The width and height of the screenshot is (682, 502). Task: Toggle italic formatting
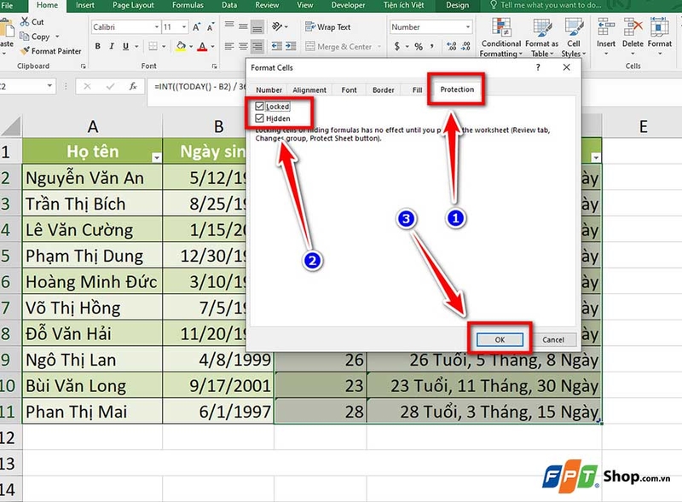(x=112, y=44)
